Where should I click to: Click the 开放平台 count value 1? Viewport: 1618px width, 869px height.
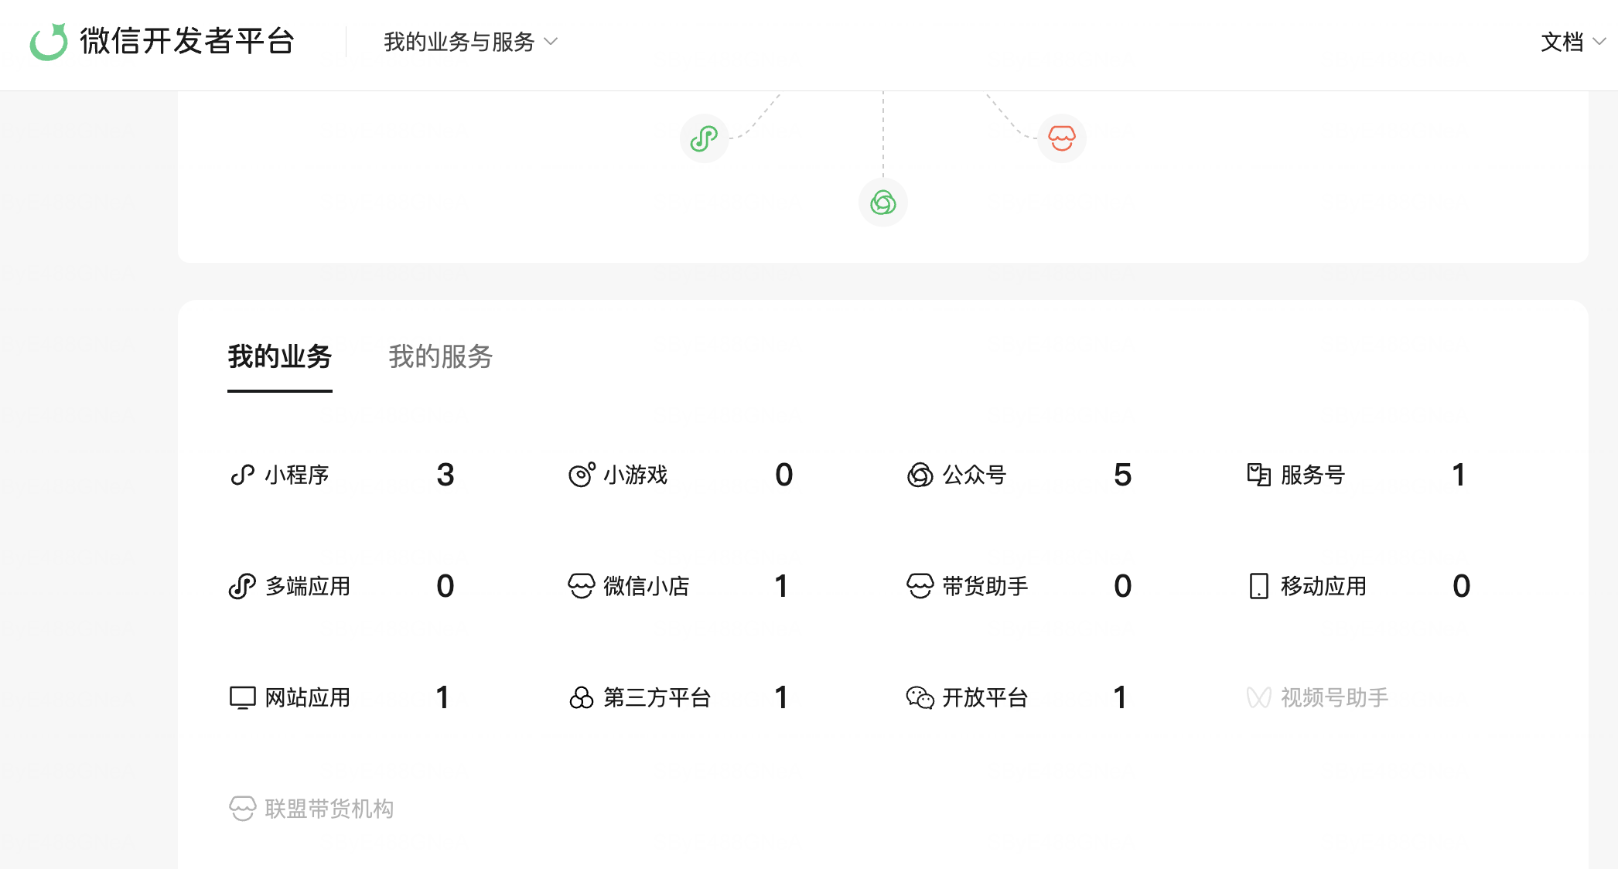click(x=1120, y=697)
